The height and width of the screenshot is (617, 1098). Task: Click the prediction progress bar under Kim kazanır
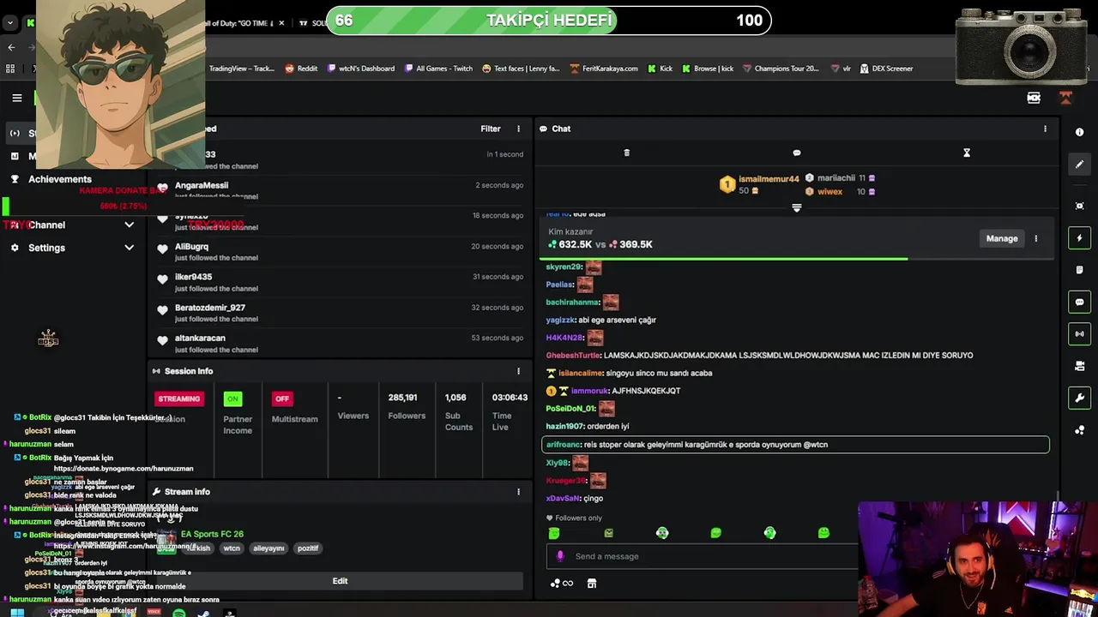[x=796, y=258]
